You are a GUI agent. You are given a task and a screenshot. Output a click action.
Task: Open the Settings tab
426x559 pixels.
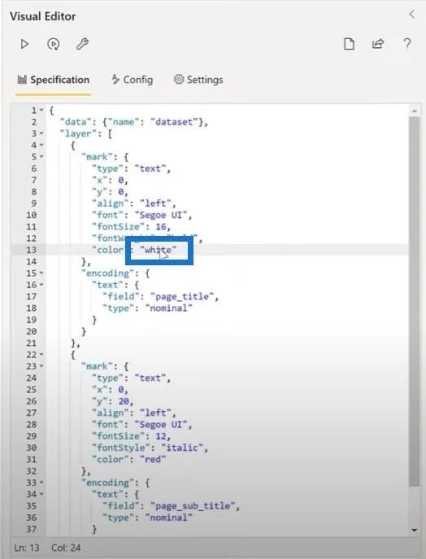[198, 80]
